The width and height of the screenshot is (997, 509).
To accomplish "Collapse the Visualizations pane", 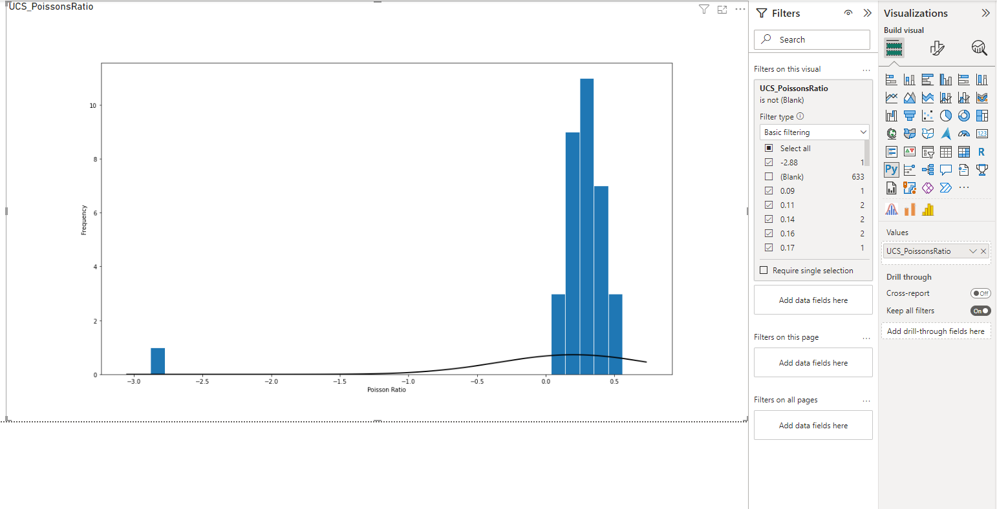I will [985, 13].
